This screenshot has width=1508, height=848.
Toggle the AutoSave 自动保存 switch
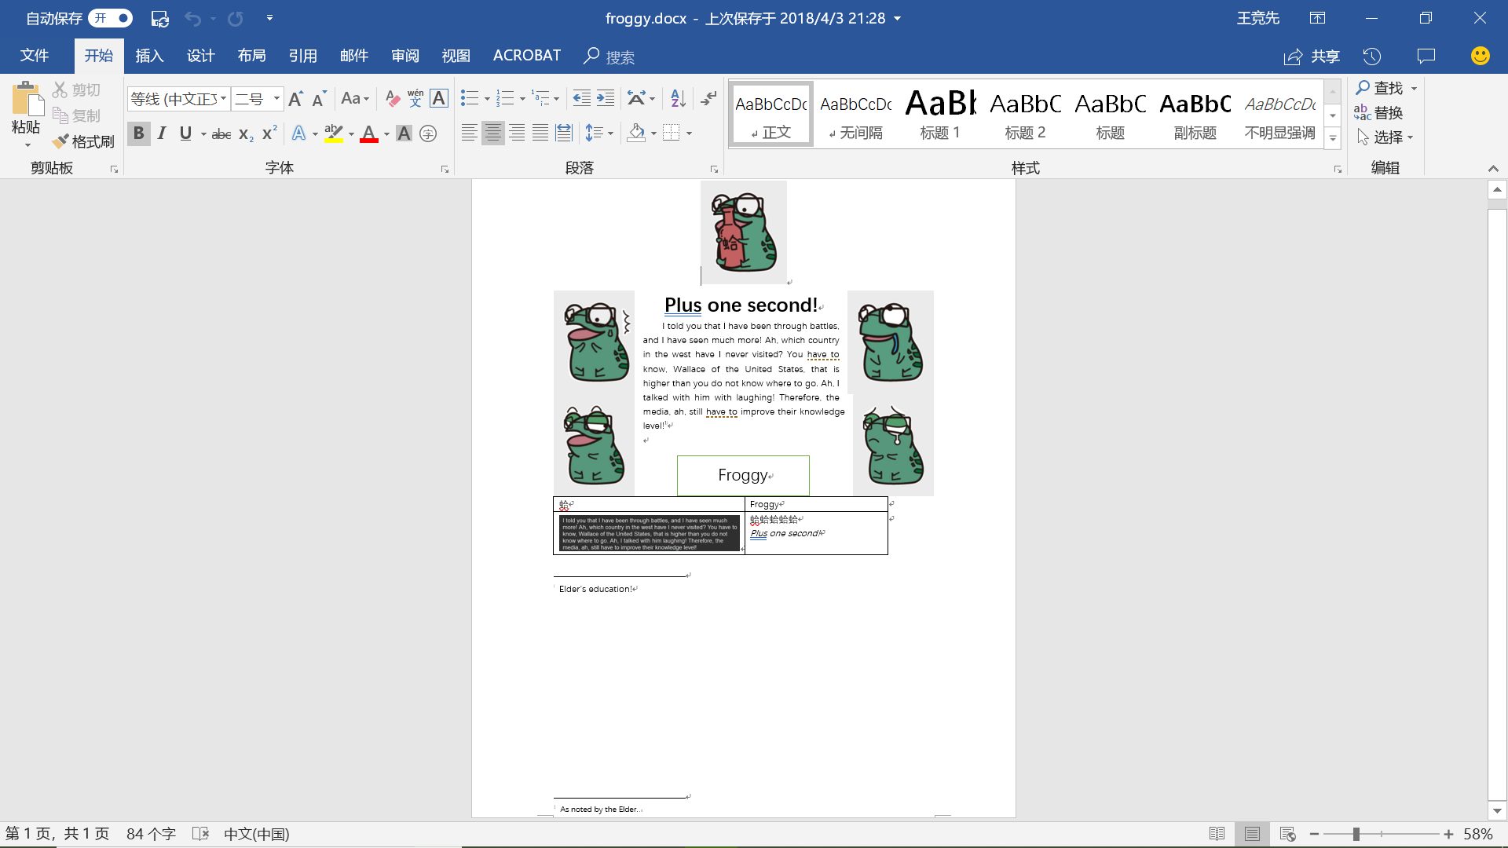(111, 18)
